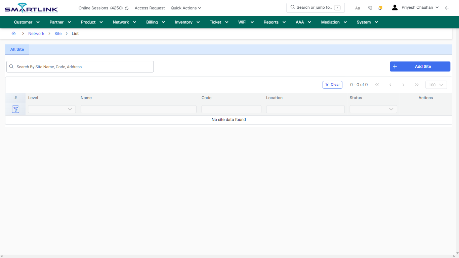Collapse the header with the back arrow

tap(447, 7)
